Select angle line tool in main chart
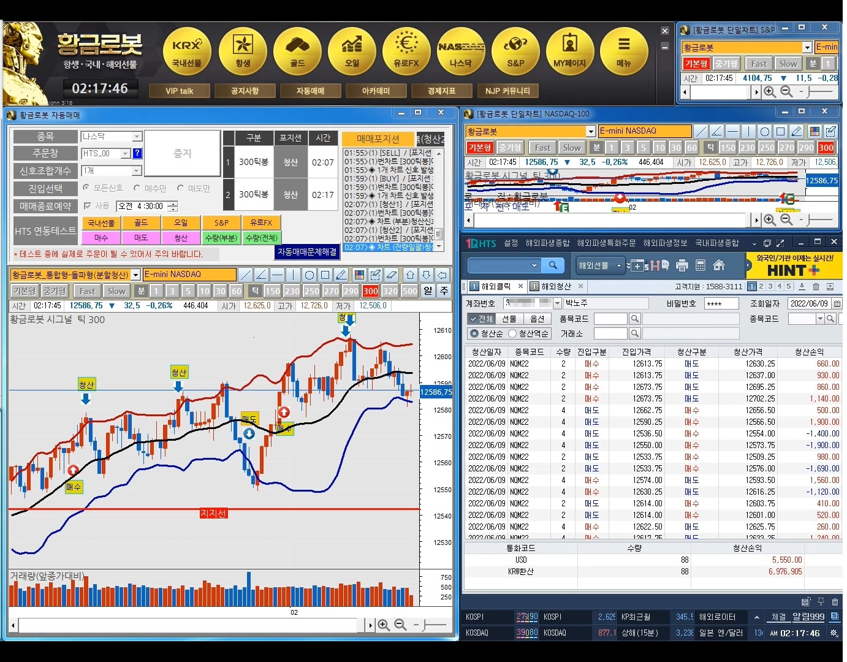The image size is (847, 662). pos(261,275)
